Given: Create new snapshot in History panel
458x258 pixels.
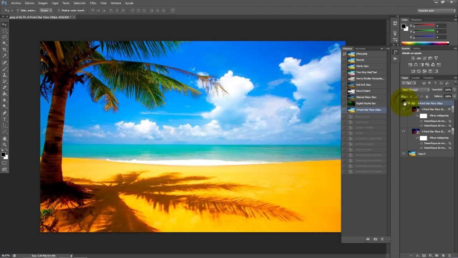Looking at the screenshot, I should point(375,239).
